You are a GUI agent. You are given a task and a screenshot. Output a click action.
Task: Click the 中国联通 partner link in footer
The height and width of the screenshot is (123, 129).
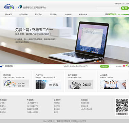pyautogui.click(x=57, y=103)
